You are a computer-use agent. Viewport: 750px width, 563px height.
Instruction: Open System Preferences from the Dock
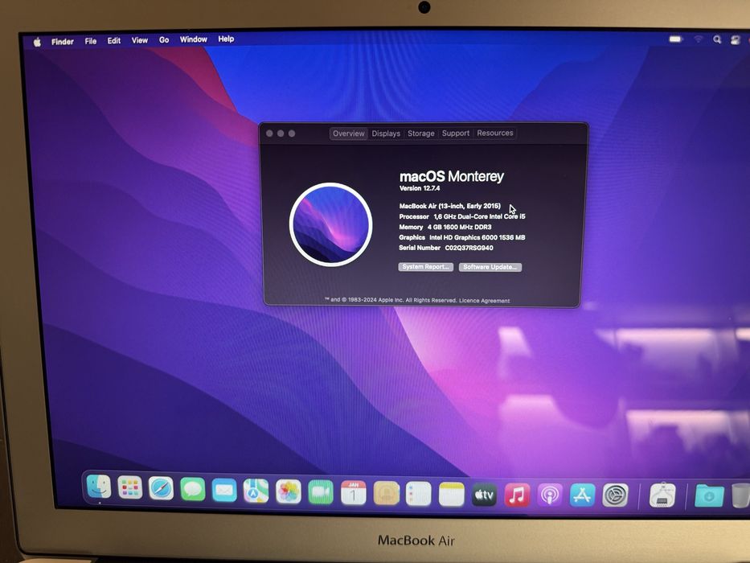click(615, 495)
